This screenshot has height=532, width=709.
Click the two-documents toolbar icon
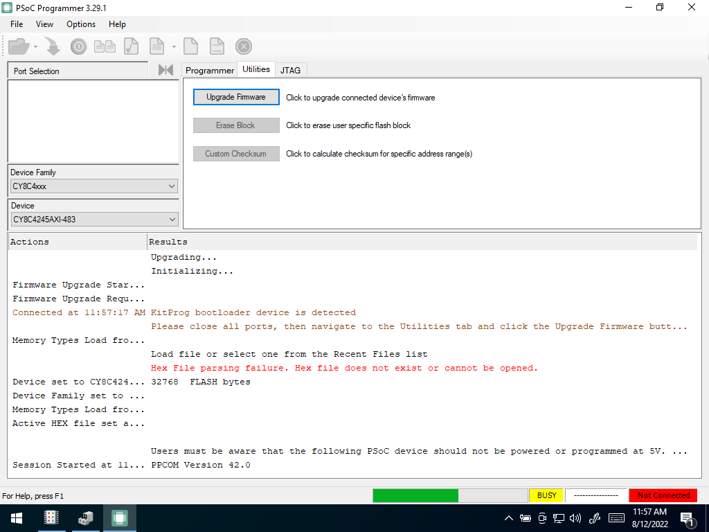[x=105, y=46]
